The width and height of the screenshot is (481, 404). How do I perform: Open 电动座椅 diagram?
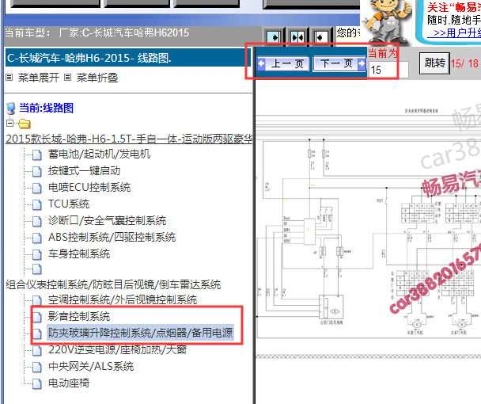(69, 383)
